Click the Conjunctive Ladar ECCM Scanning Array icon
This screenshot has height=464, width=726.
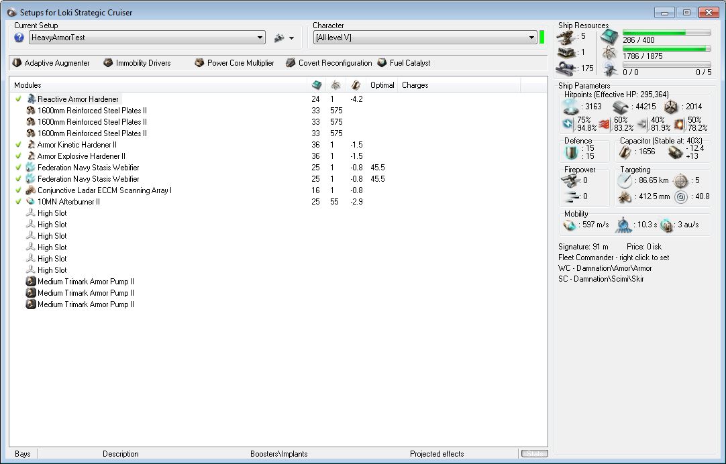(31, 190)
